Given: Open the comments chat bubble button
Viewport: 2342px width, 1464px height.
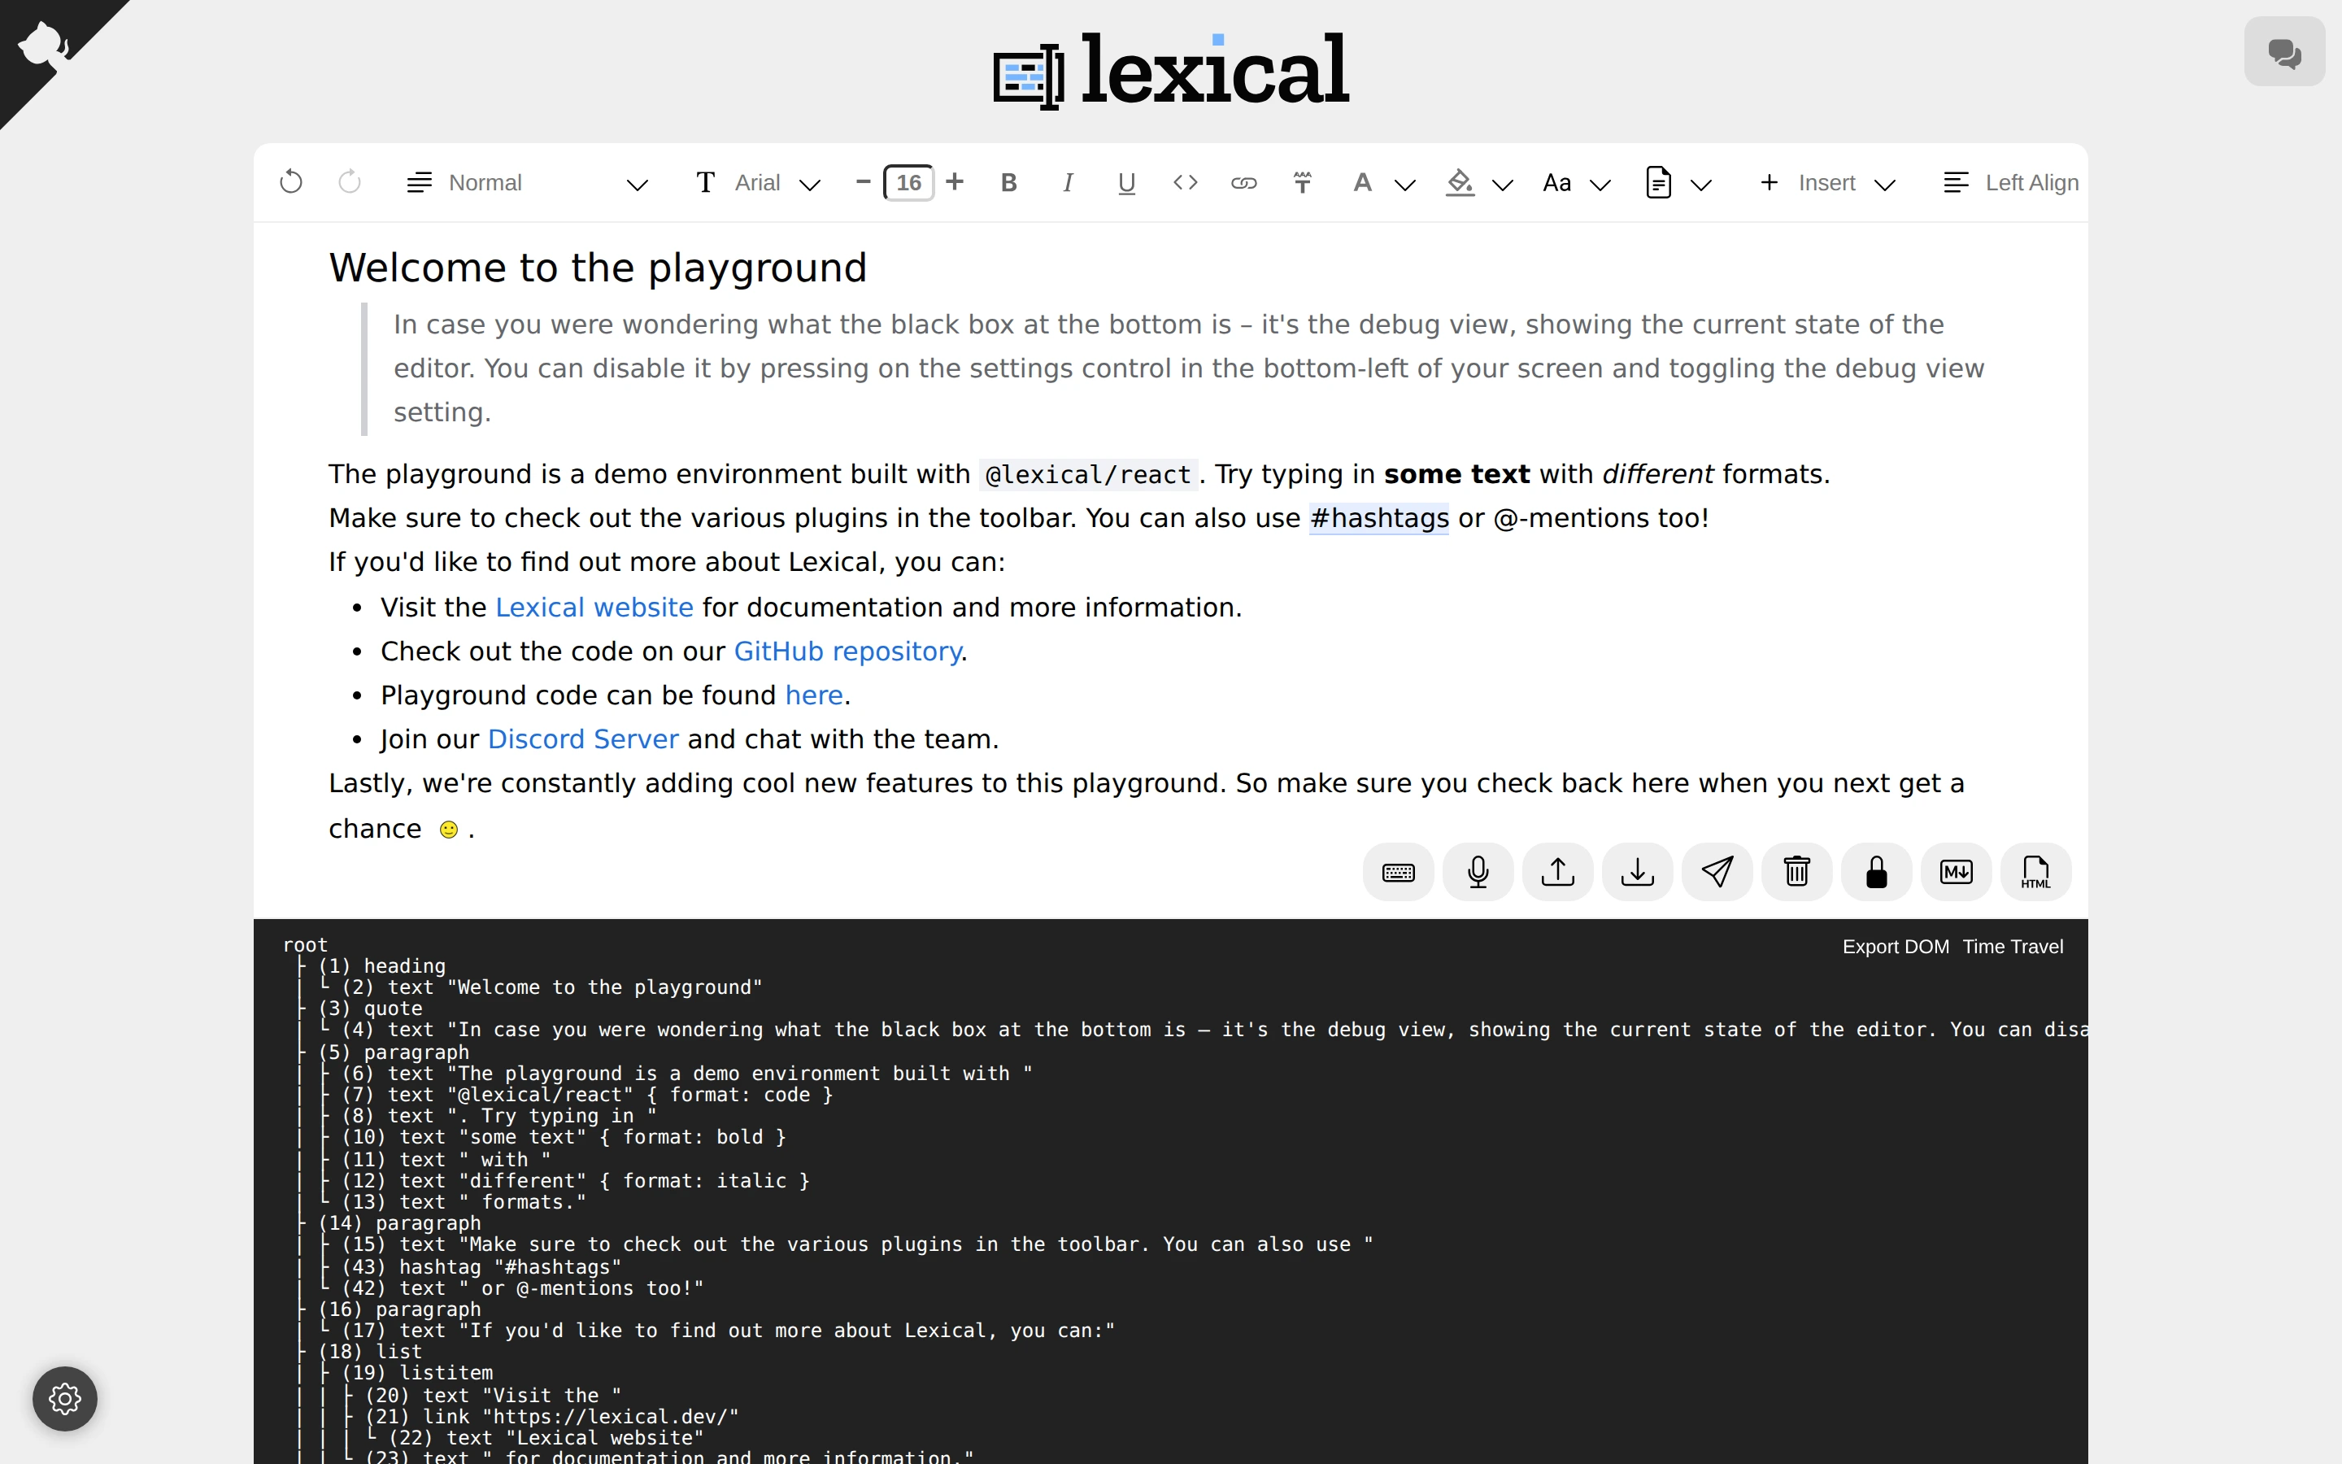Looking at the screenshot, I should click(2285, 51).
